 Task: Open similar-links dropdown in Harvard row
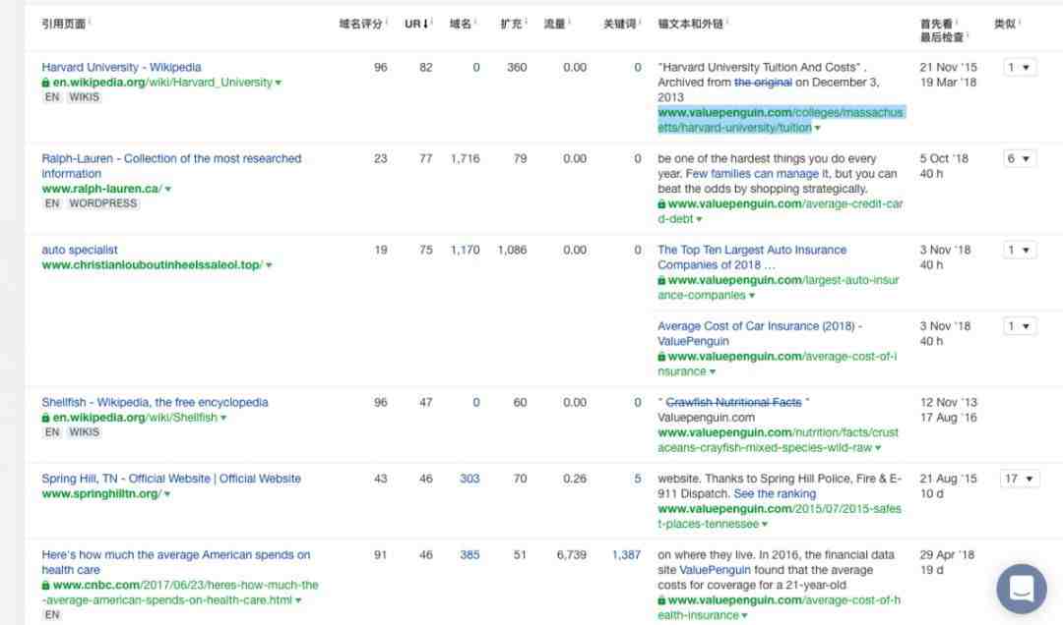(x=1019, y=67)
